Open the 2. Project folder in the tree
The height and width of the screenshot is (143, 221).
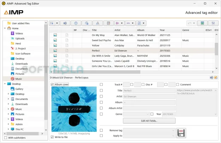point(20,48)
